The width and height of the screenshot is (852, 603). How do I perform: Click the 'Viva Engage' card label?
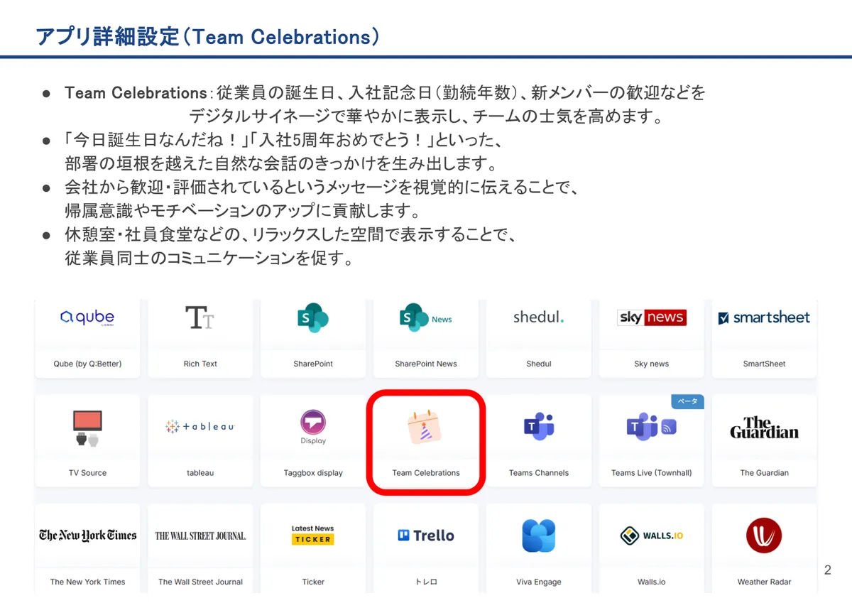click(539, 582)
